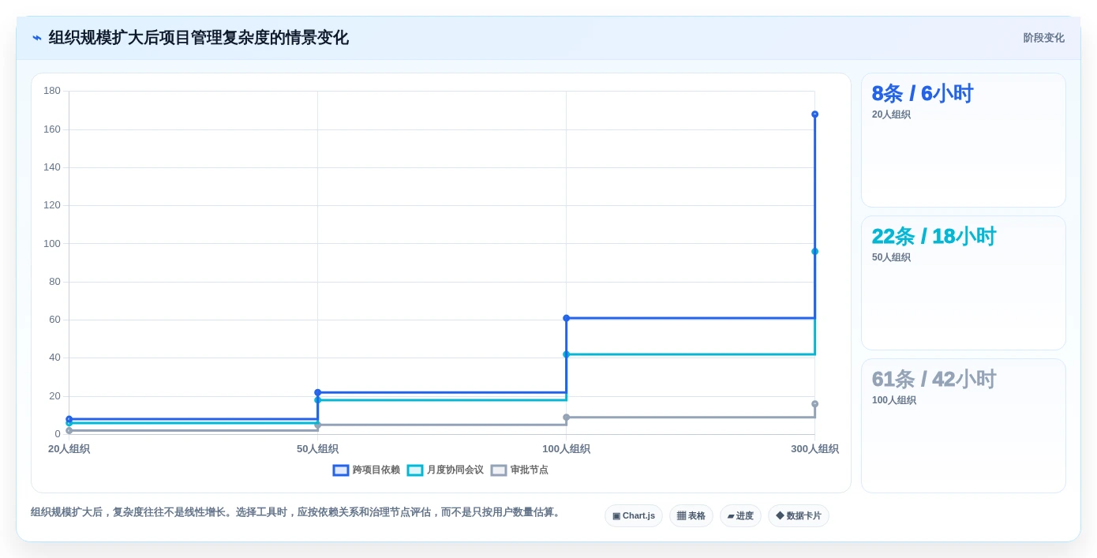Image resolution: width=1097 pixels, height=558 pixels.
Task: Click the cyan 月度协同会议 legend swatch
Action: (x=415, y=470)
